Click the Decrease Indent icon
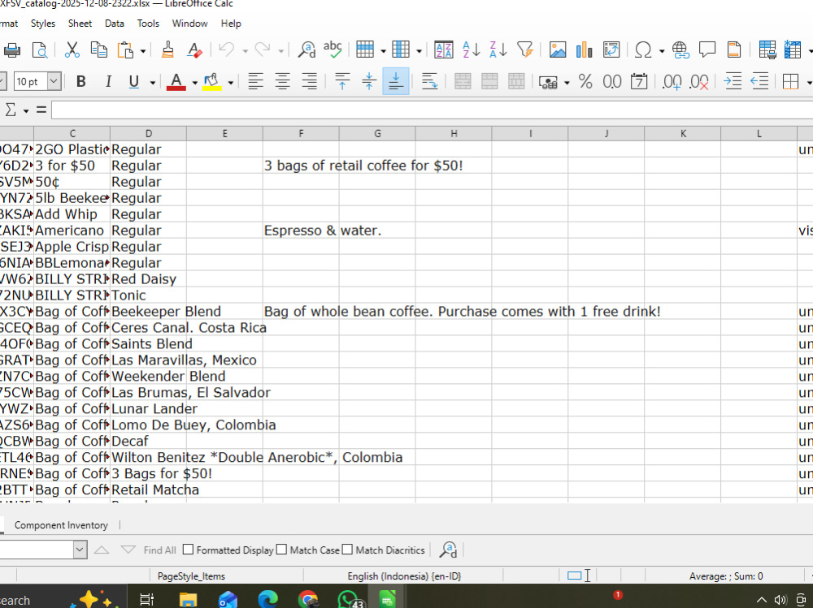The height and width of the screenshot is (608, 813). tap(759, 81)
